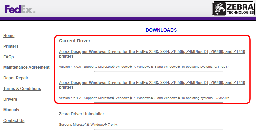The height and width of the screenshot is (133, 256).
Task: Go to Printers in the sidebar
Action: (11, 46)
